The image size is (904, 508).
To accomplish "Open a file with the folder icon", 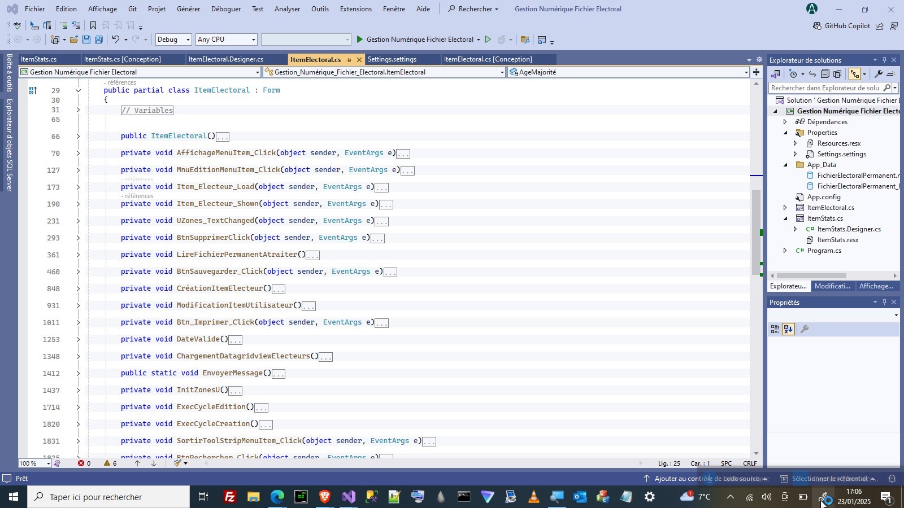I will coord(74,40).
